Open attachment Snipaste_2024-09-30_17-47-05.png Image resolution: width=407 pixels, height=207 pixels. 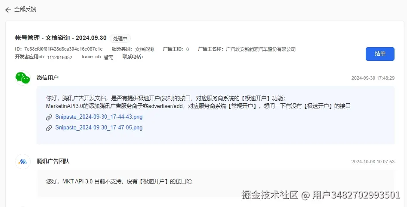pyautogui.click(x=99, y=128)
